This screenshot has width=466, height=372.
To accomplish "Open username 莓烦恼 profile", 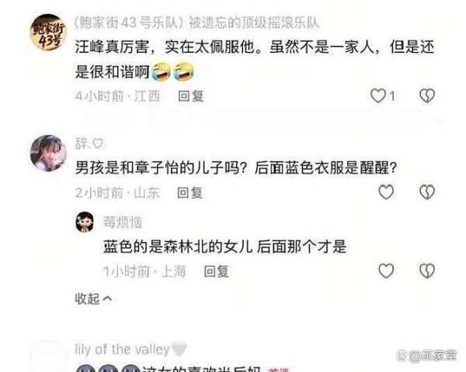I will point(123,222).
